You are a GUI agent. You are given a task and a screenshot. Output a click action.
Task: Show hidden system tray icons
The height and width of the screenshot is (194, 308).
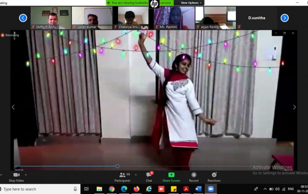pos(265,189)
